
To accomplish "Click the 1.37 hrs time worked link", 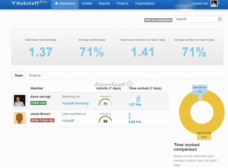I will tap(135, 105).
